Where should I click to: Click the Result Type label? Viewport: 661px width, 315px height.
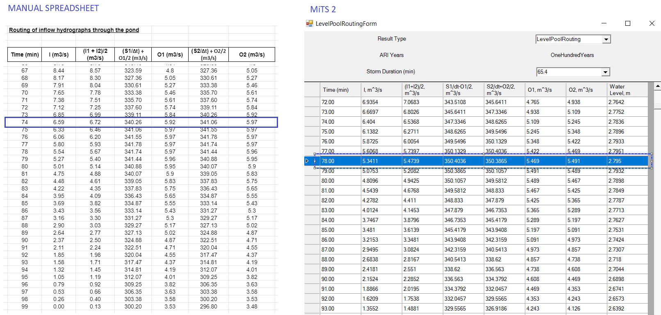(x=392, y=39)
